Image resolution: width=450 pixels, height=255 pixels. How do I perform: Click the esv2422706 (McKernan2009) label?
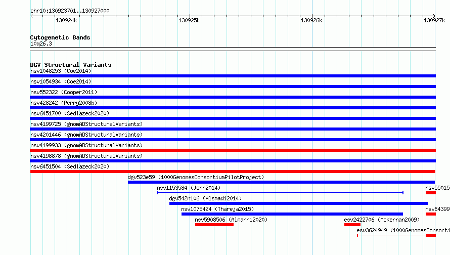click(x=382, y=220)
